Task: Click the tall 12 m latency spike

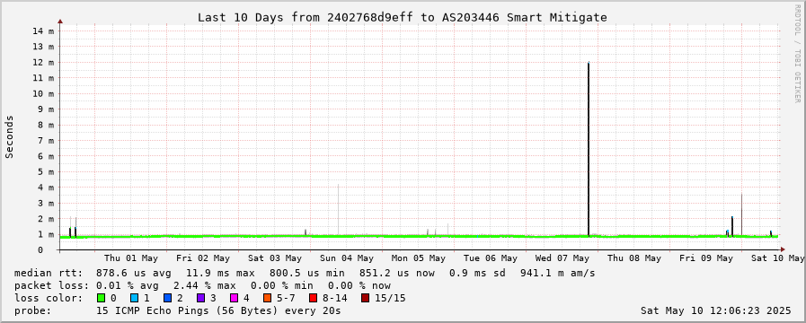Action: point(589,149)
